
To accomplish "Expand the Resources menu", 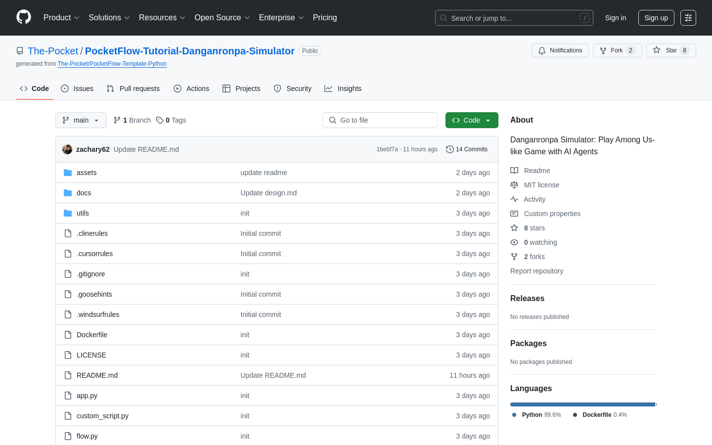I will [x=162, y=18].
